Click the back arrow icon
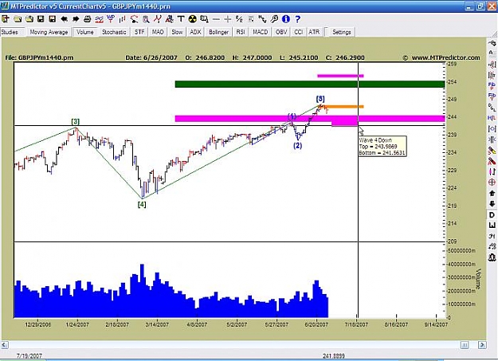498x361 pixels. (x=65, y=19)
